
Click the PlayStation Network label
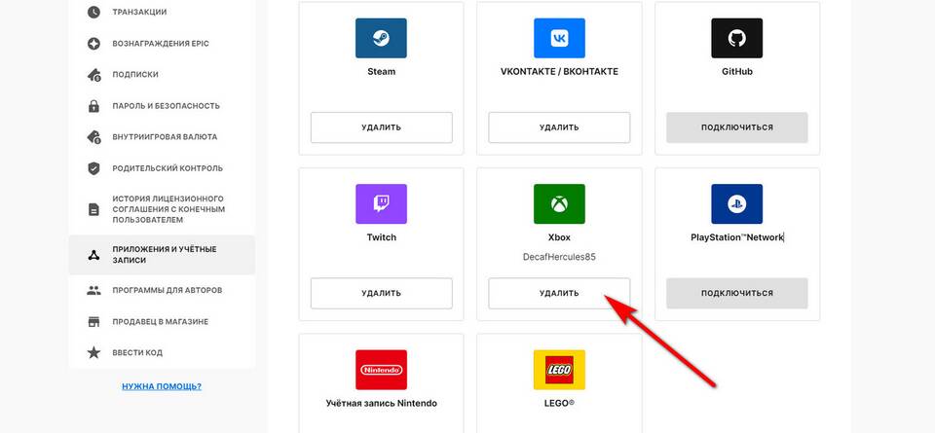click(x=737, y=237)
